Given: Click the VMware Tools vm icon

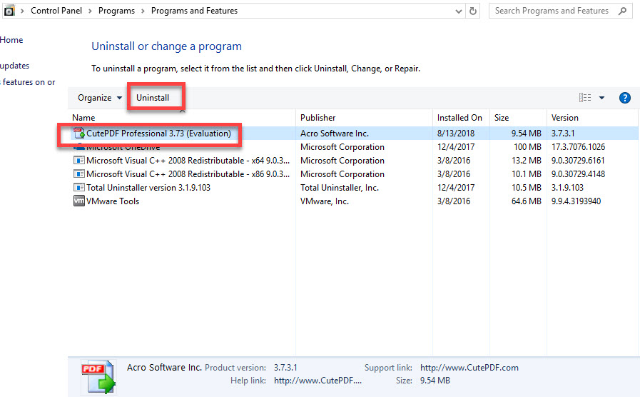Looking at the screenshot, I should [x=78, y=201].
